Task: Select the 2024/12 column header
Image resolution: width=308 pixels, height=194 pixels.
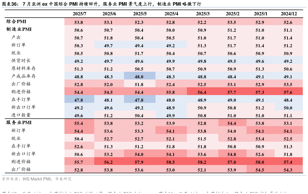Action: 289,14
